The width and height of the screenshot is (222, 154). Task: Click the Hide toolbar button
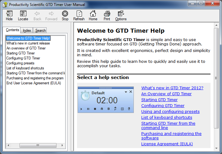tap(9, 16)
